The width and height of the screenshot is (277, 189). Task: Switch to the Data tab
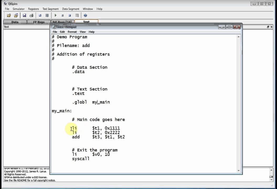click(15, 22)
